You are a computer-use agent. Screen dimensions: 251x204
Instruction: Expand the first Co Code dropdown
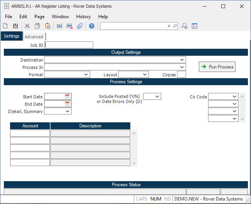(x=234, y=97)
